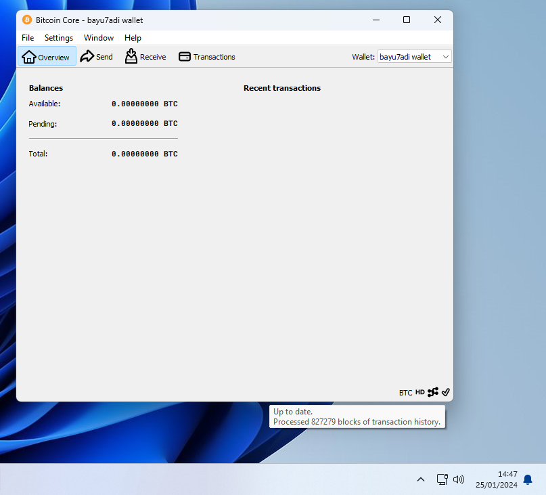Maximize the Bitcoin Core window
The image size is (546, 495).
point(407,20)
